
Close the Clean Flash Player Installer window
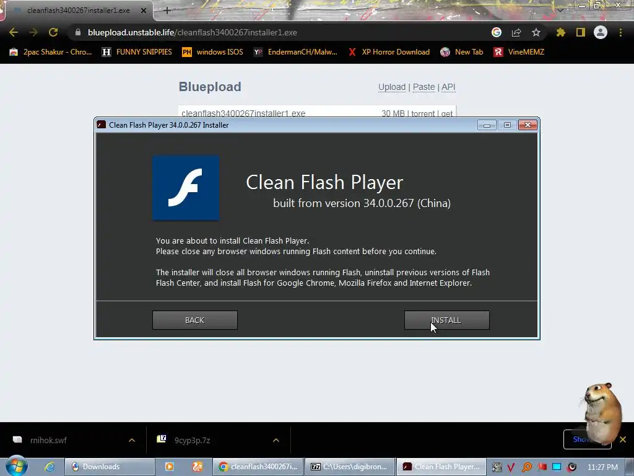(x=528, y=125)
